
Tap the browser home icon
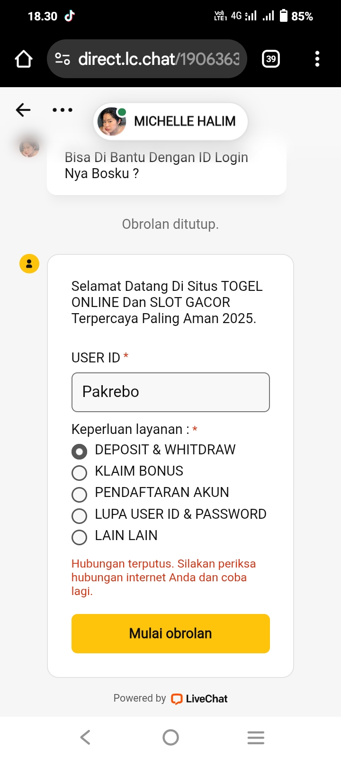[24, 59]
